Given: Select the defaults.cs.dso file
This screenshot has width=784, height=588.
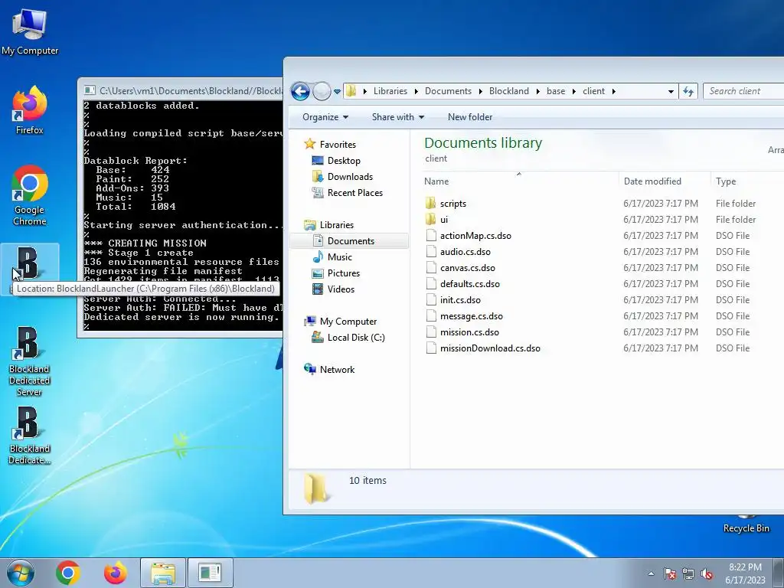Looking at the screenshot, I should [469, 283].
